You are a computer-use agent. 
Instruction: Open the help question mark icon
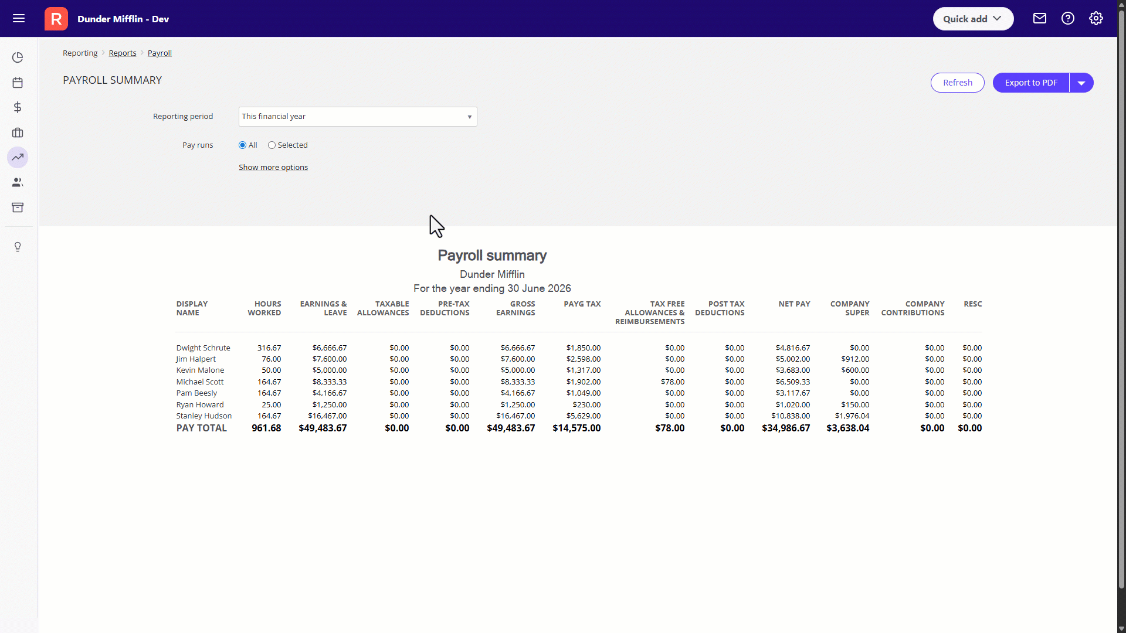point(1067,18)
